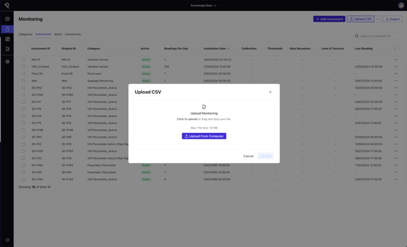Click Upload From Computer button
407x247 pixels.
(204, 136)
